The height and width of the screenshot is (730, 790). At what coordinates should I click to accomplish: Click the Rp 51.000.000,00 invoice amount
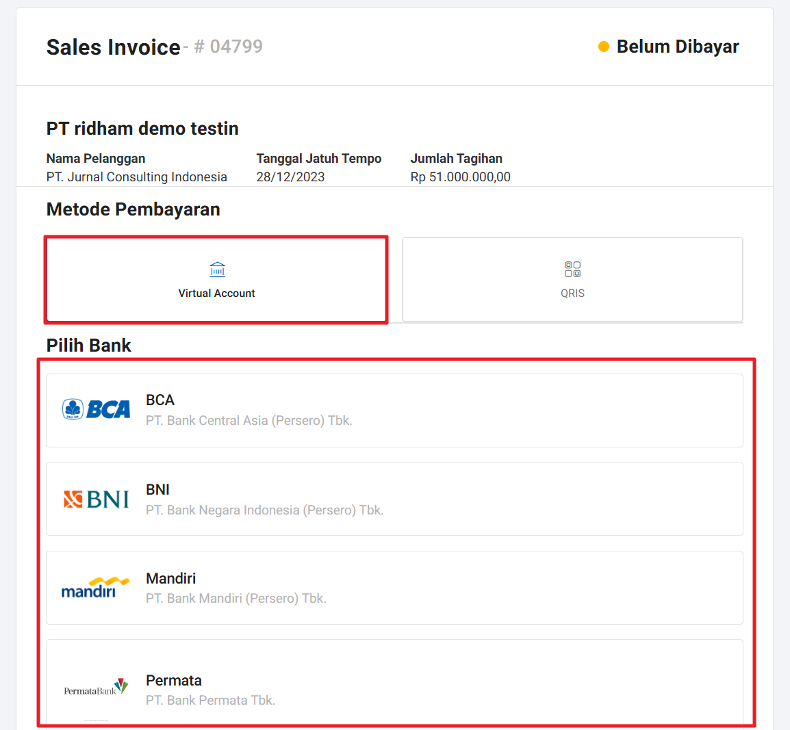pyautogui.click(x=460, y=177)
